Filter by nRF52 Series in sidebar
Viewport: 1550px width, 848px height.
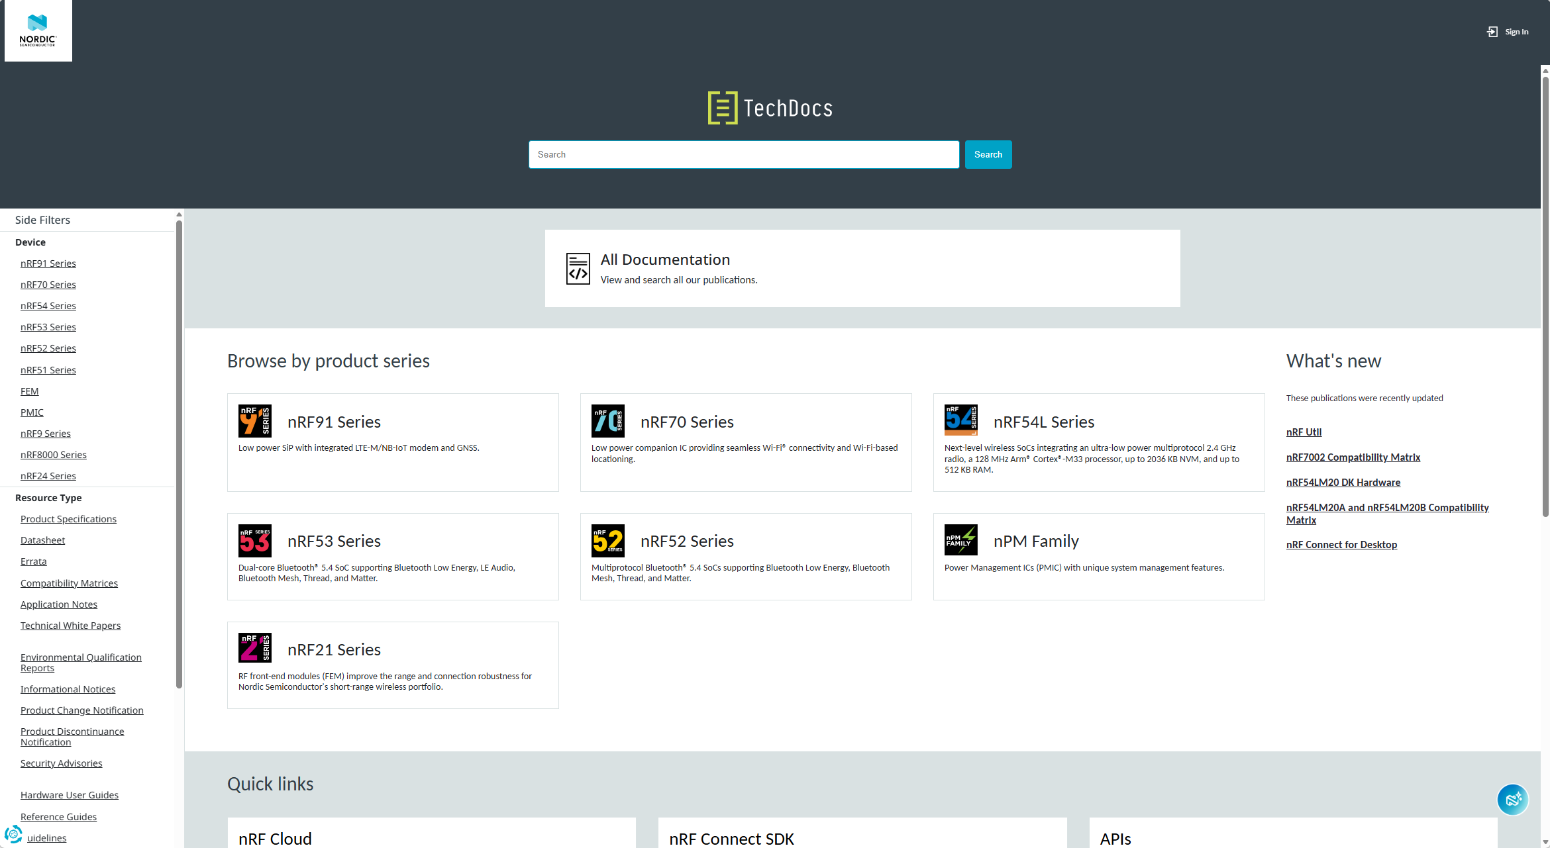point(48,348)
